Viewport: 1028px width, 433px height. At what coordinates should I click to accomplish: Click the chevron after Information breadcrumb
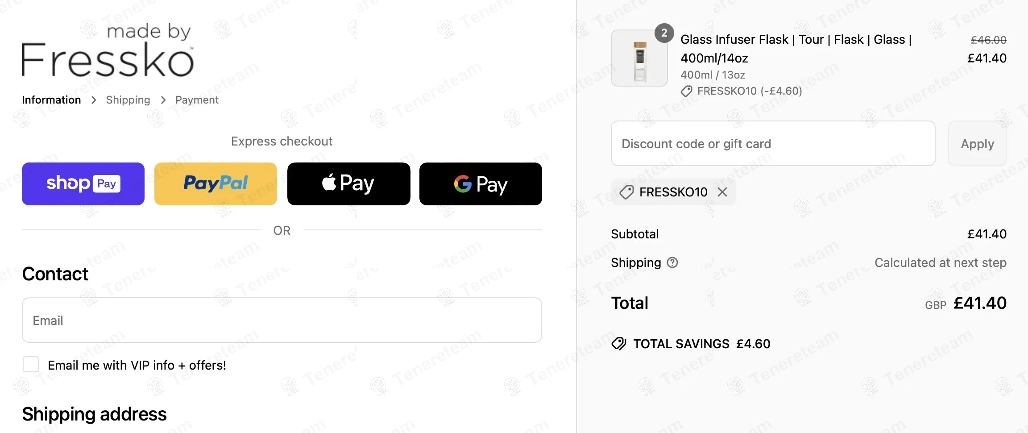click(x=94, y=100)
